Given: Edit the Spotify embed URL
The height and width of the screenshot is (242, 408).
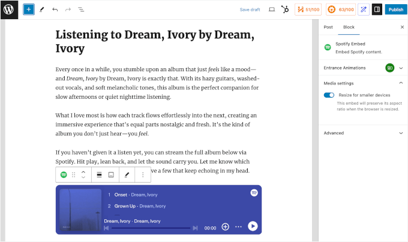Looking at the screenshot, I should tap(127, 175).
